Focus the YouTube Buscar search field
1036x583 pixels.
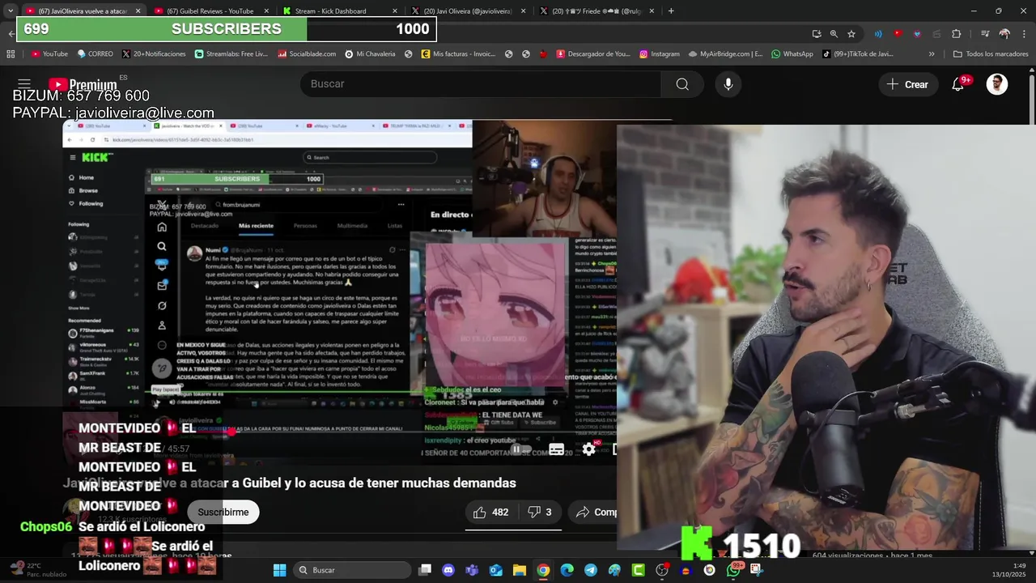click(x=481, y=84)
